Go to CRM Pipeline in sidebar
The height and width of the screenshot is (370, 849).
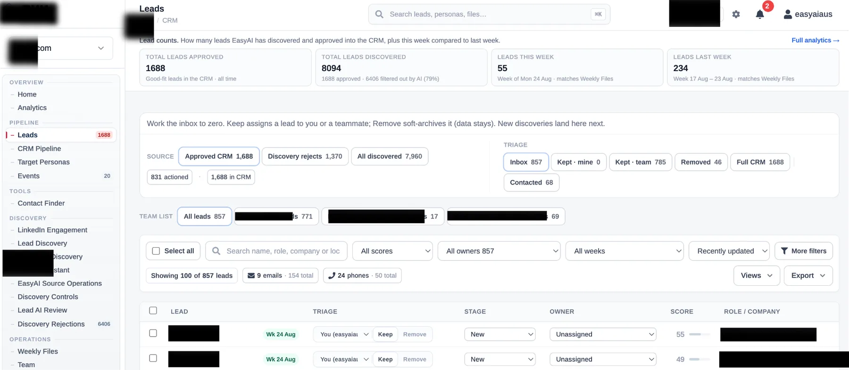pos(39,149)
